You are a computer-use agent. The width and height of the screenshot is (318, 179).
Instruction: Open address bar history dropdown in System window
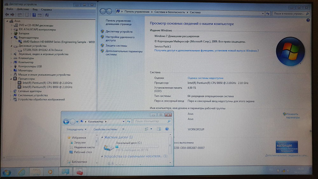263,14
